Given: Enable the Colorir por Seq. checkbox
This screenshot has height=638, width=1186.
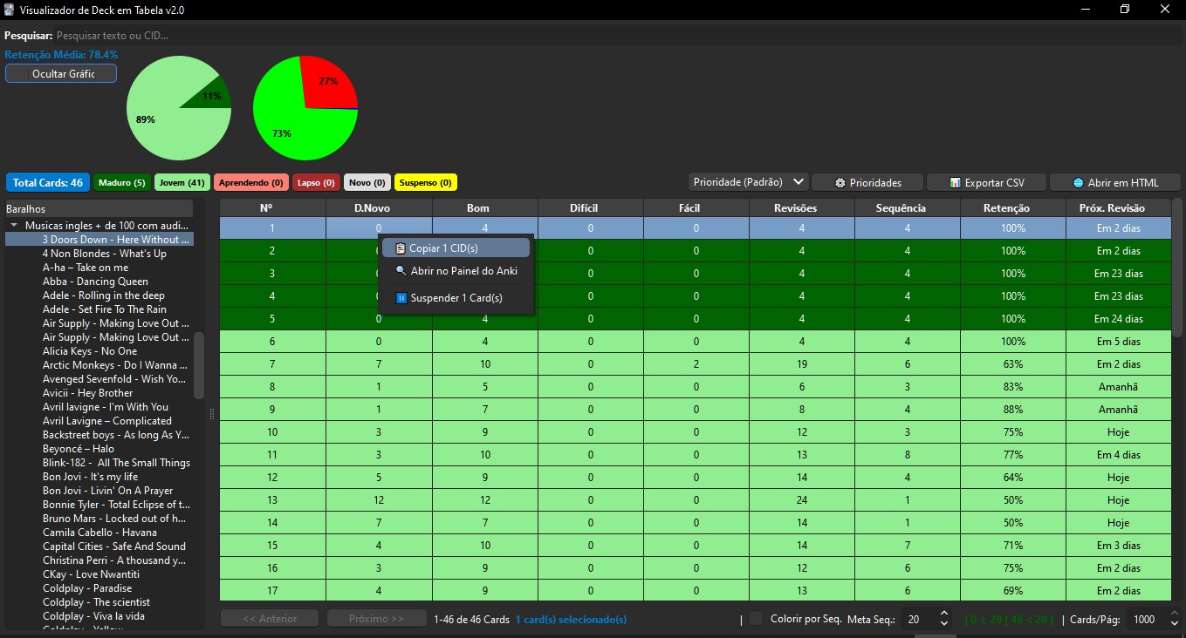Looking at the screenshot, I should pyautogui.click(x=756, y=619).
